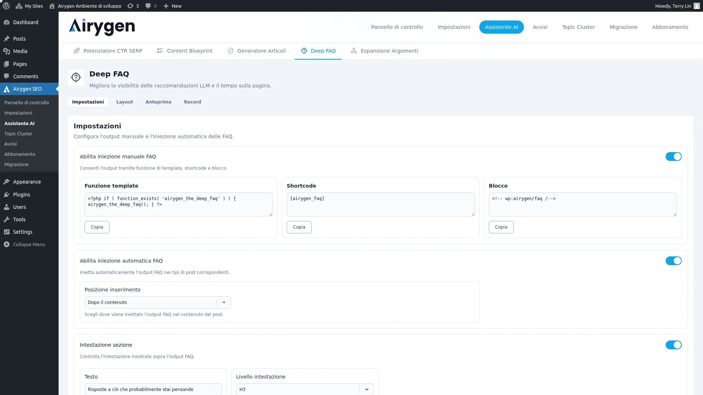The height and width of the screenshot is (395, 703).
Task: Click the Appearance paintbrush icon
Action: 7,182
